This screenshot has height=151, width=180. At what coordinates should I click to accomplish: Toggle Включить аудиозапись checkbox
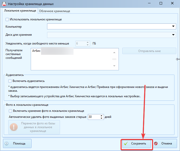pos(10,81)
